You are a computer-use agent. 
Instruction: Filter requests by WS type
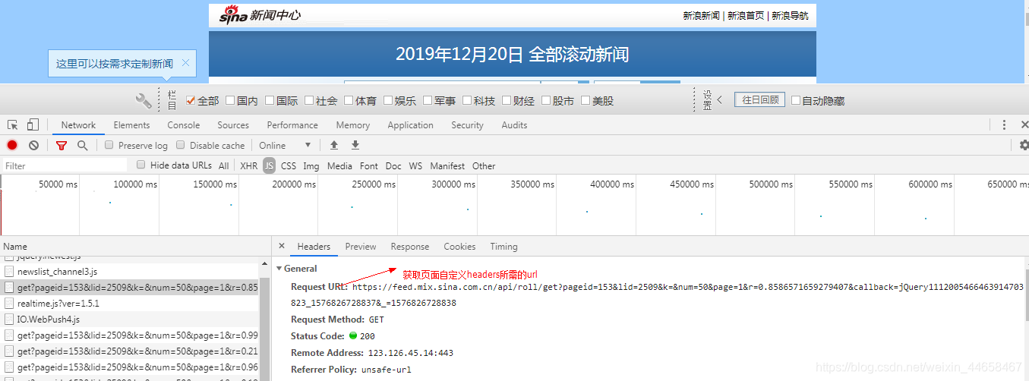(x=415, y=165)
